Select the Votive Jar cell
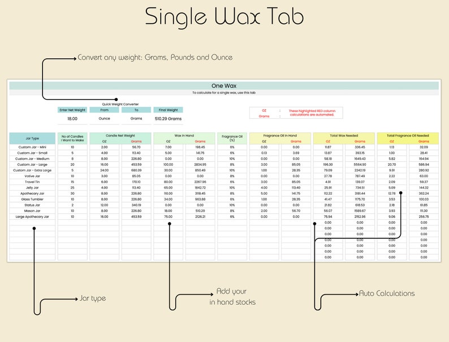 tap(32, 176)
